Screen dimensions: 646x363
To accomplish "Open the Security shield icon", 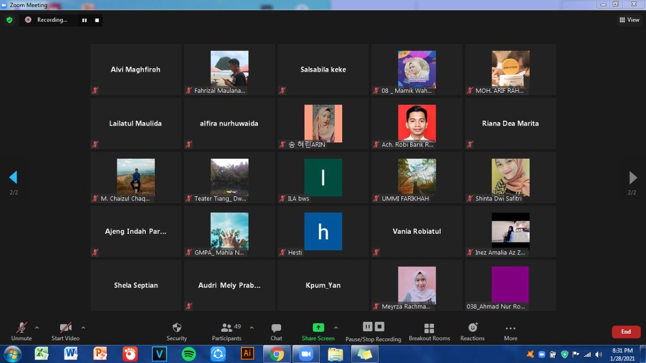I will pyautogui.click(x=177, y=328).
